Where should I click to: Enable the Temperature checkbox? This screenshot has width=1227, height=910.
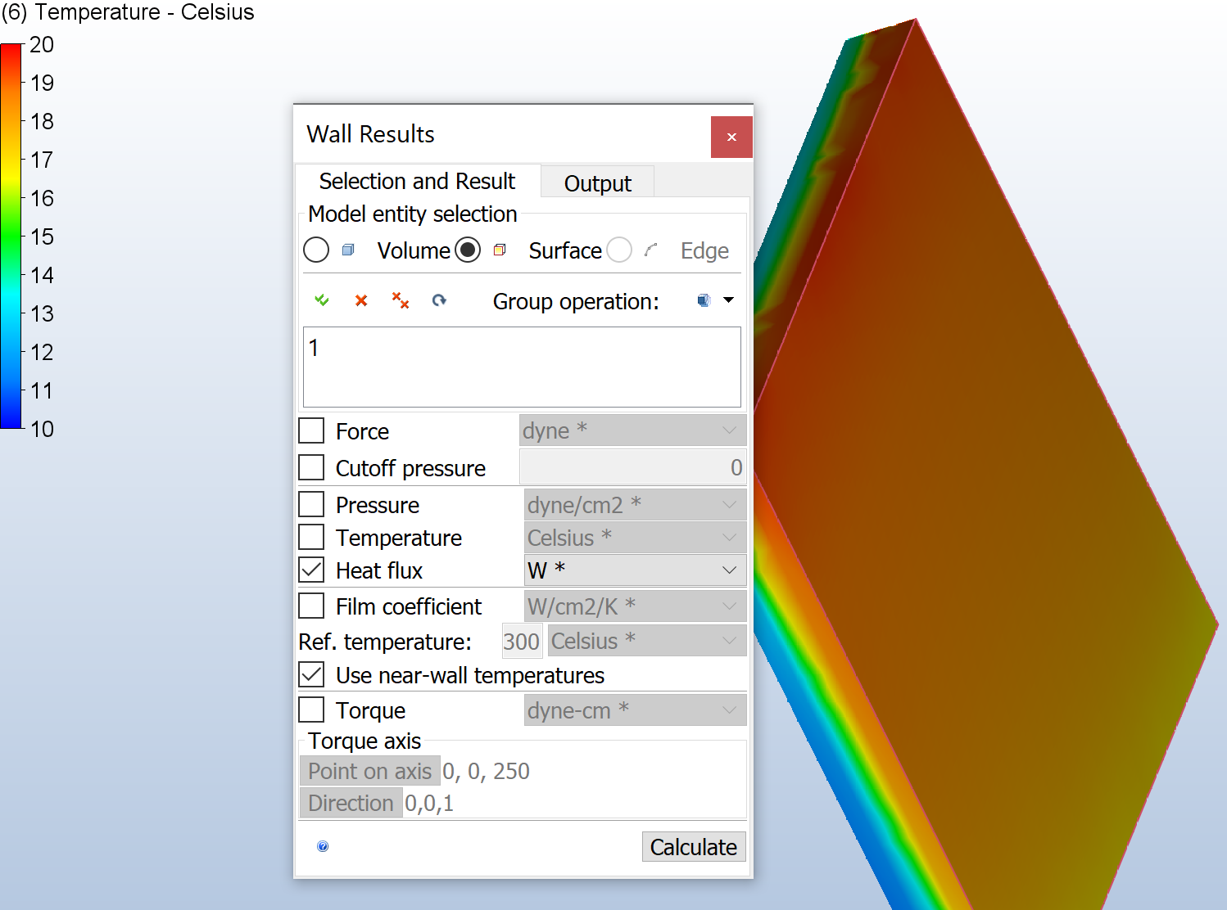(311, 537)
